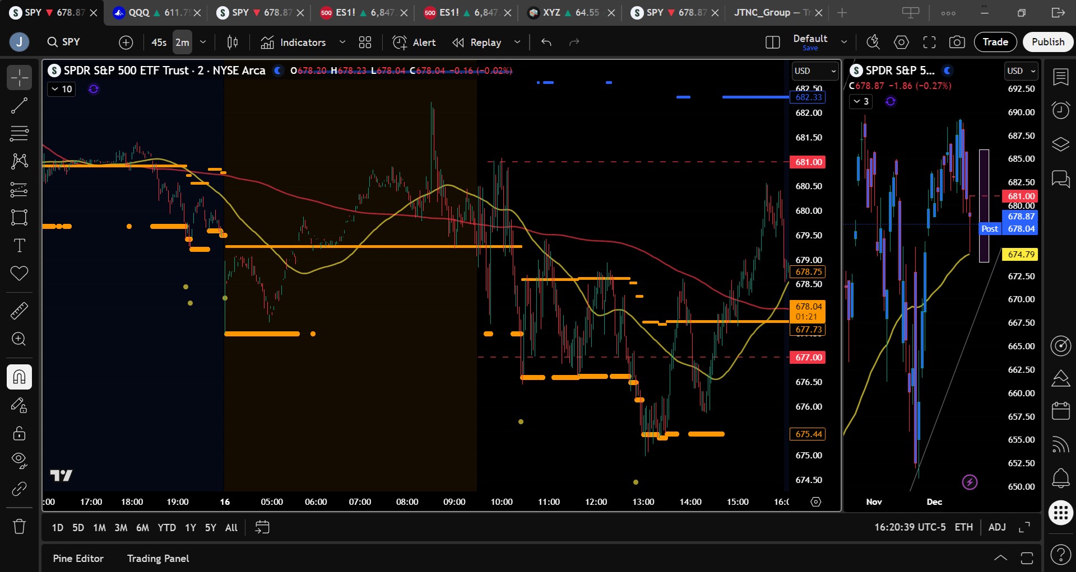The height and width of the screenshot is (572, 1076).
Task: Click the trash remove objects icon
Action: 19,526
